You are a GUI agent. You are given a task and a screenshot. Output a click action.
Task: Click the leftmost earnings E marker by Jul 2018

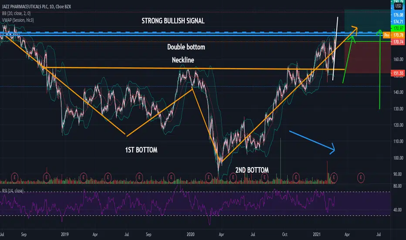click(x=14, y=178)
